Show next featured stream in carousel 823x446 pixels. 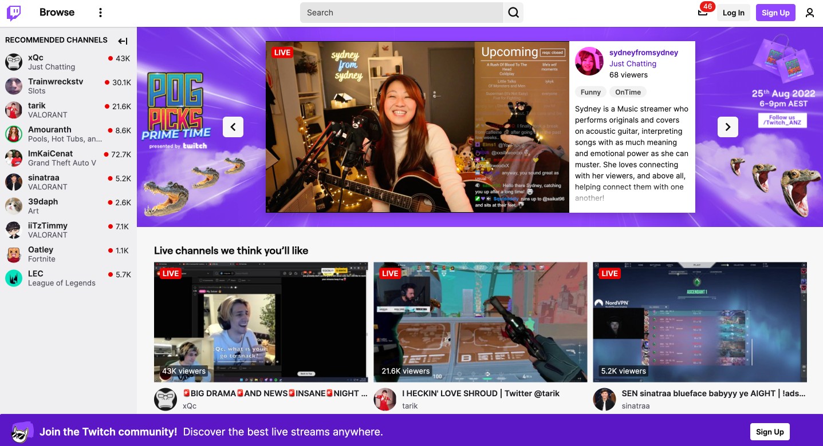(728, 127)
